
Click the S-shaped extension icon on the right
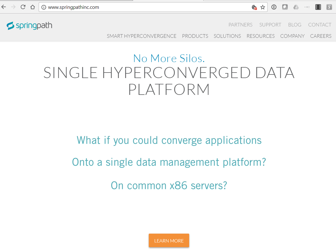click(329, 7)
